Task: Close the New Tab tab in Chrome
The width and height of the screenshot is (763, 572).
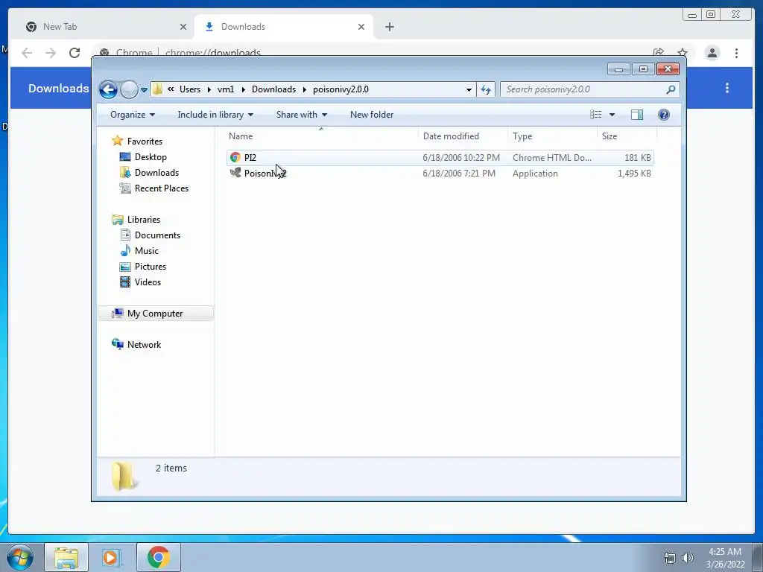Action: 183,27
